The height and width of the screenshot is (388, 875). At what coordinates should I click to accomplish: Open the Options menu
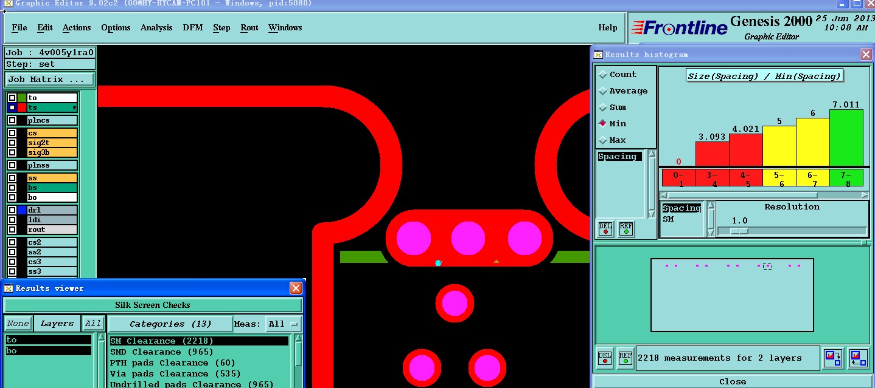[116, 28]
